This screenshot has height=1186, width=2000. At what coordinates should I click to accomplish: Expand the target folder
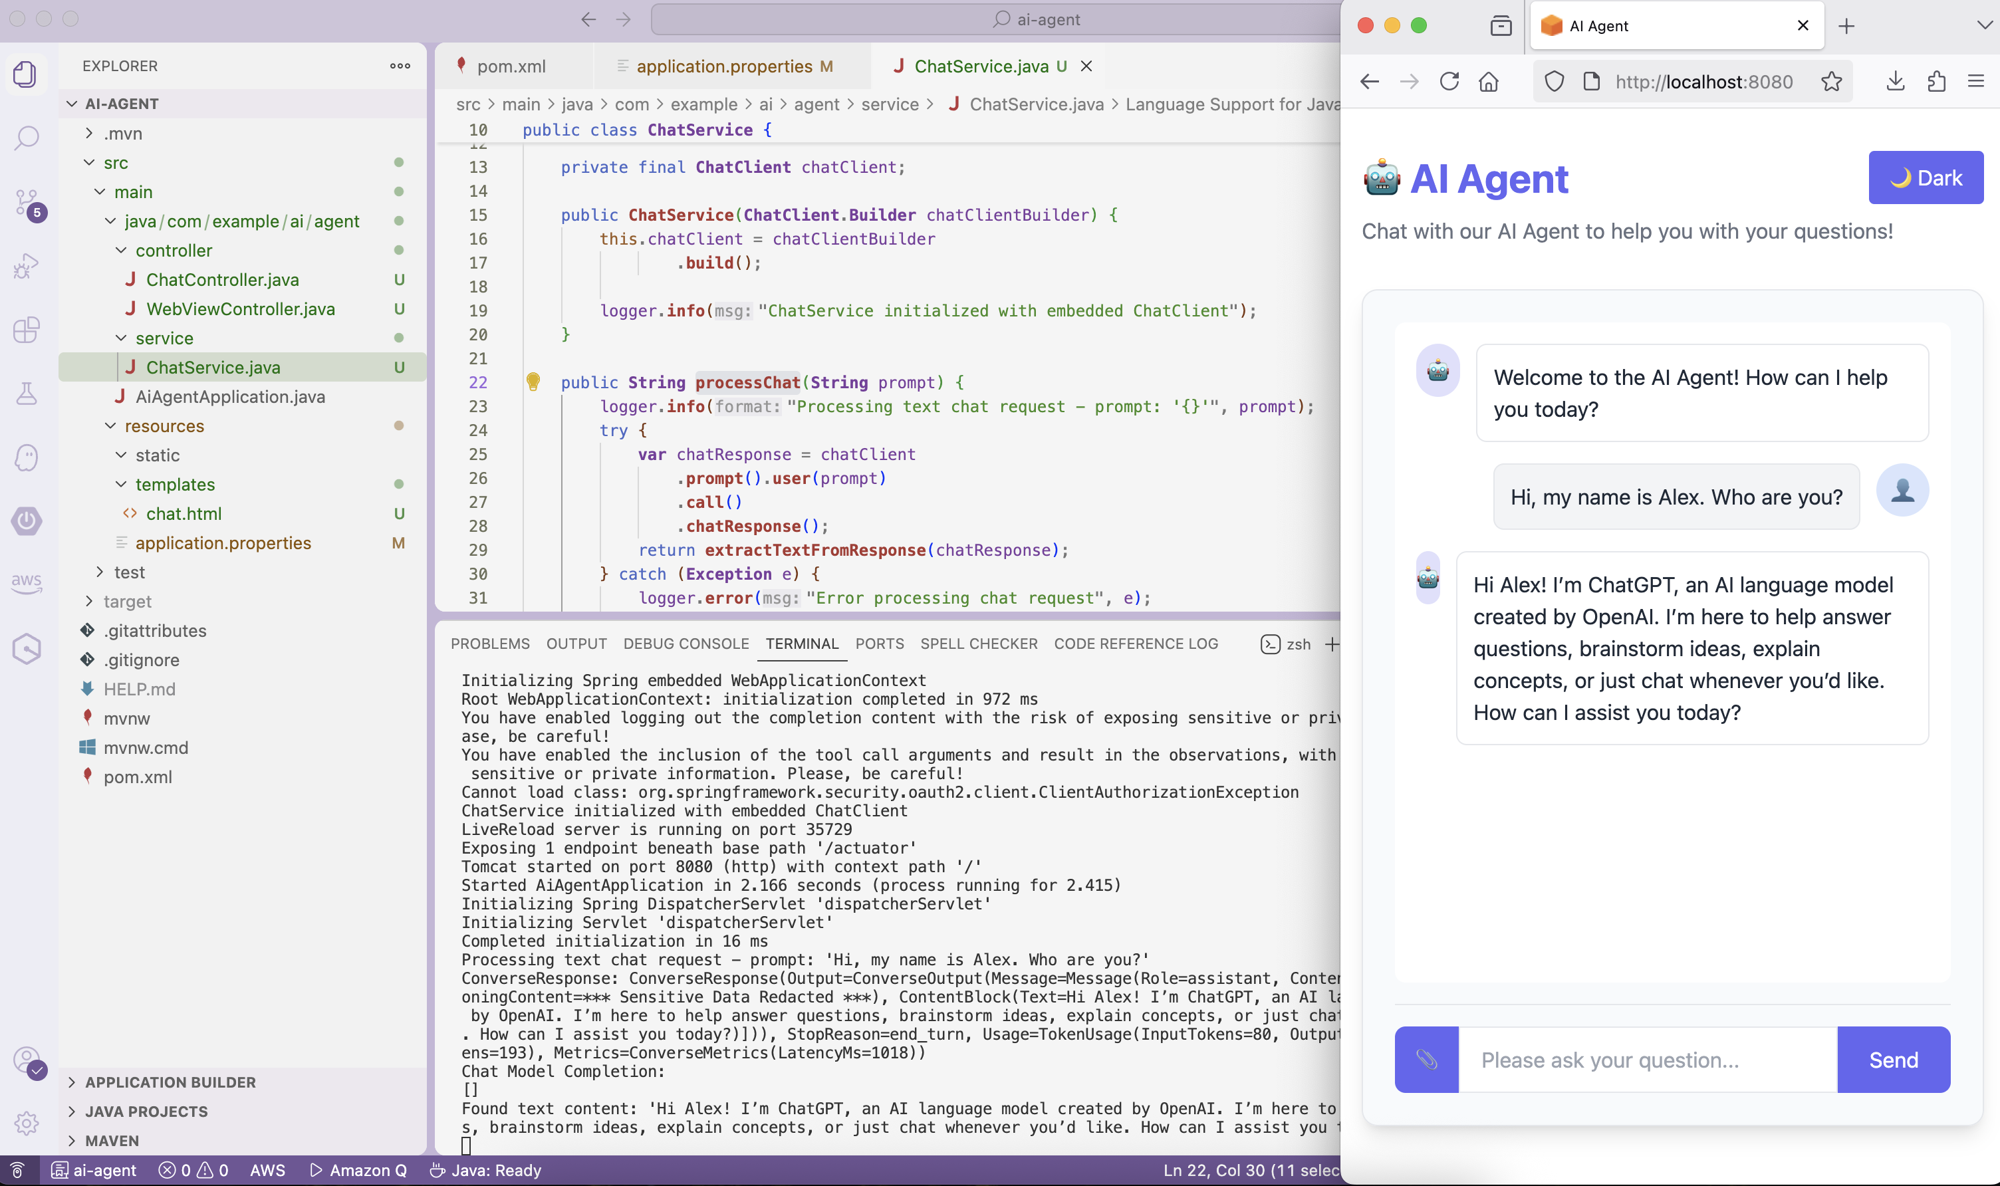tap(127, 601)
